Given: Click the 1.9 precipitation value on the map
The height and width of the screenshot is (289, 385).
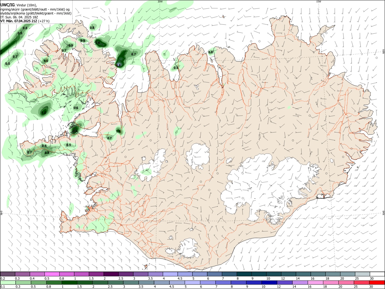Looking at the screenshot, I should point(97,43).
